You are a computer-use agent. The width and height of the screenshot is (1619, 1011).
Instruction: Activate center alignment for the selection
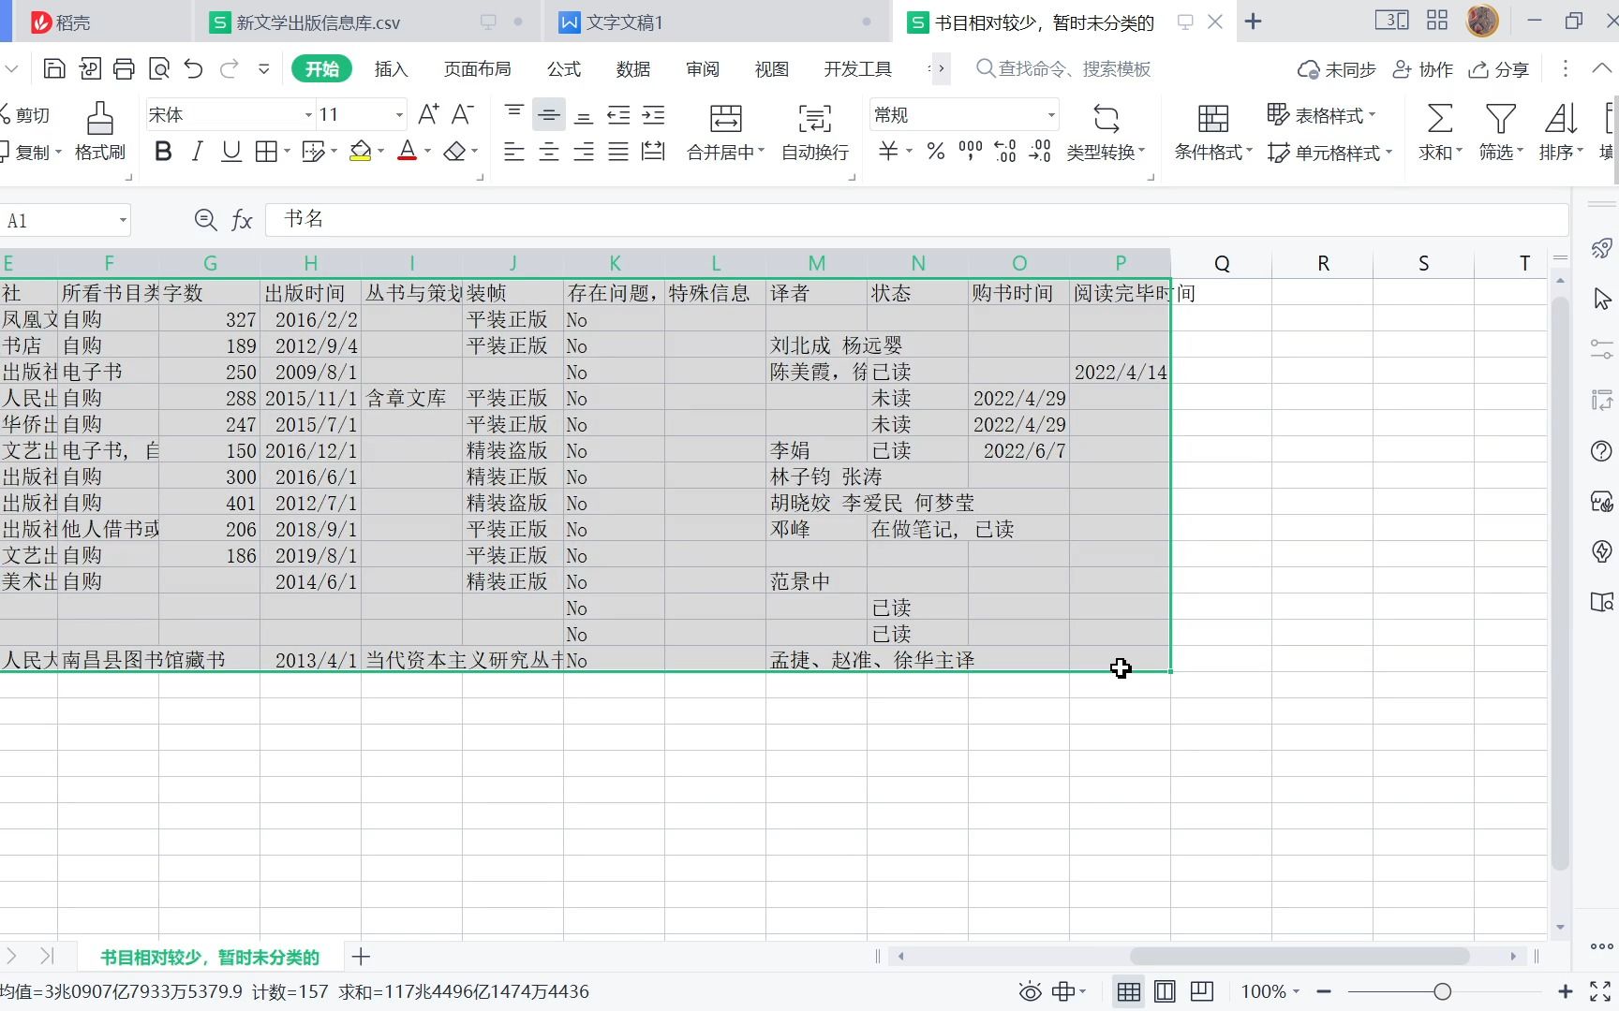(x=548, y=151)
